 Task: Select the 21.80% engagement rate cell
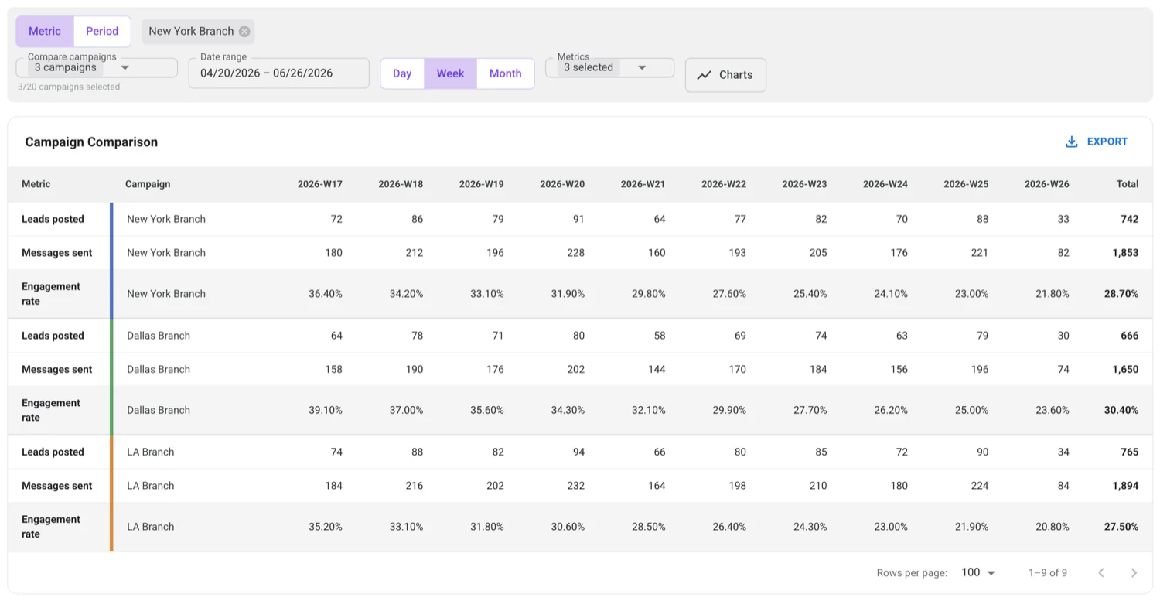(x=1053, y=294)
